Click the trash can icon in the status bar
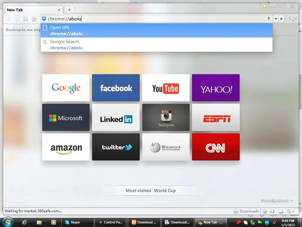Screen dimensions: 302x227 pyautogui.click(x=265, y=211)
